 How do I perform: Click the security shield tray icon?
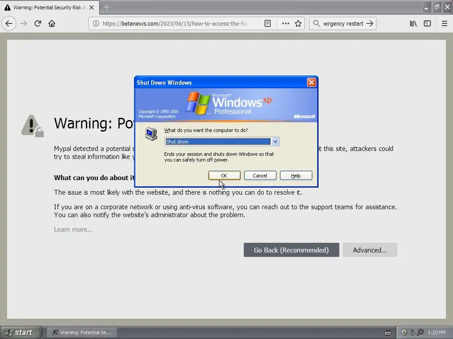point(404,332)
